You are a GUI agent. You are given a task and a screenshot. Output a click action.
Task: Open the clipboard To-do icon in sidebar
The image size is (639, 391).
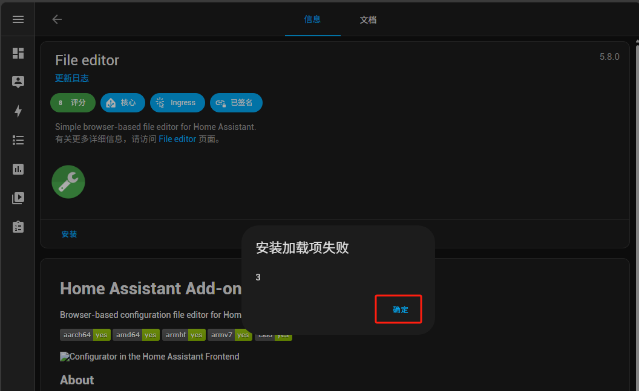(x=18, y=227)
